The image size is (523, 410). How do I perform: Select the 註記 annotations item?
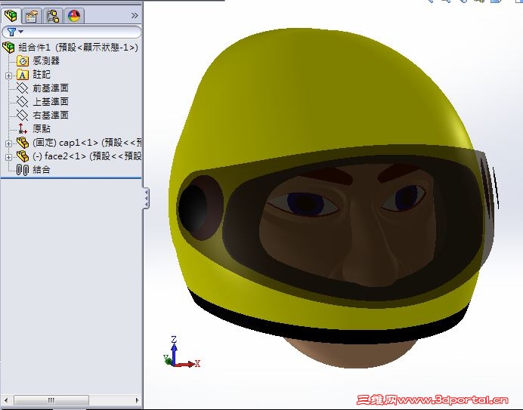pyautogui.click(x=42, y=74)
